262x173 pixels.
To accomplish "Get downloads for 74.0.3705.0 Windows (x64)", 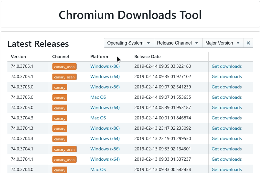I will click(x=226, y=108).
